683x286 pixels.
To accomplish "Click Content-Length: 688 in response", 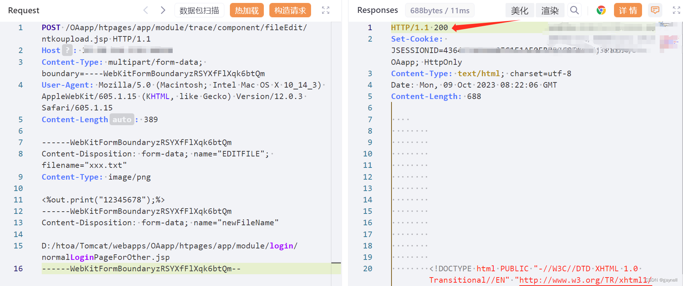I will pos(436,96).
